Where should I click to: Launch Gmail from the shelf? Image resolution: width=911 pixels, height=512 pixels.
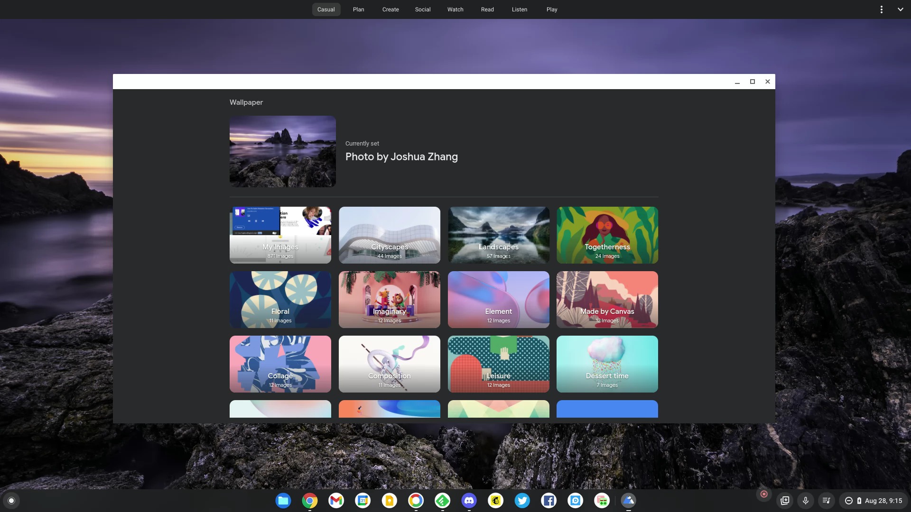[336, 501]
